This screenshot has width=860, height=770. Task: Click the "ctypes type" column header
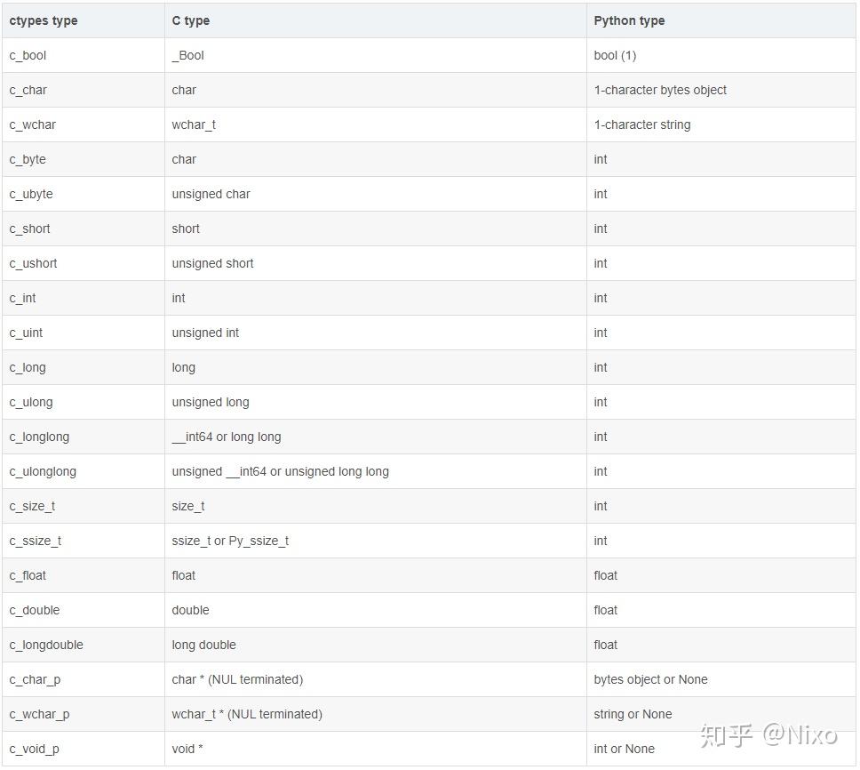tap(44, 20)
